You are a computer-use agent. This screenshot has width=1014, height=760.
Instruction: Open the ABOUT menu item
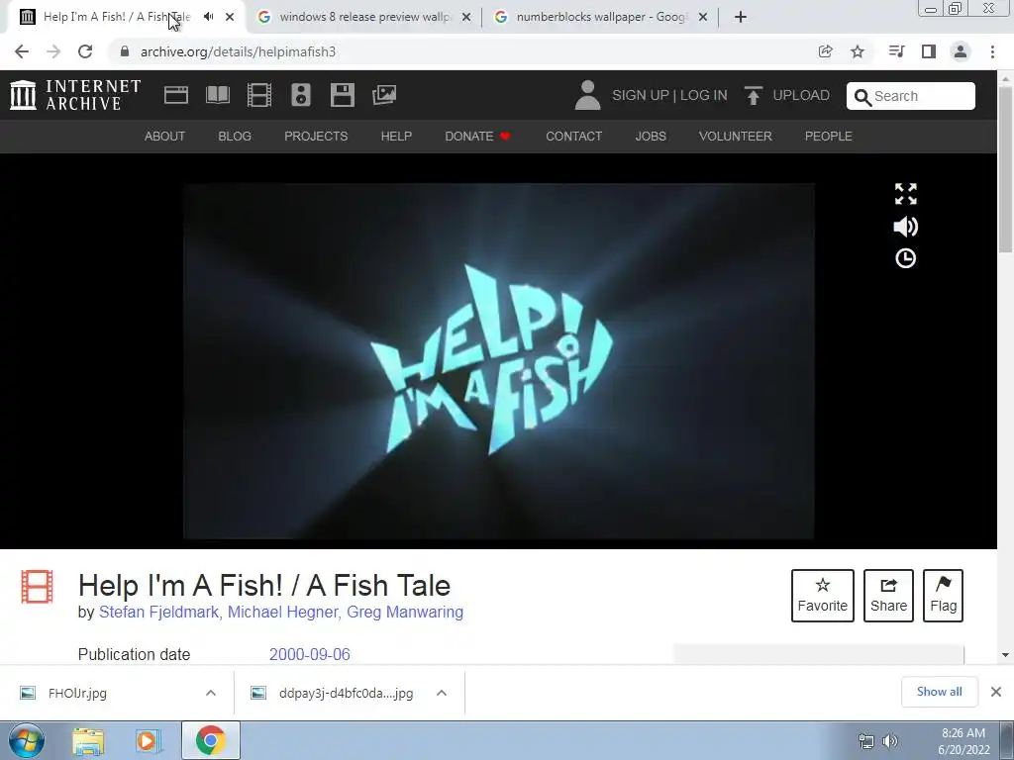click(x=165, y=137)
